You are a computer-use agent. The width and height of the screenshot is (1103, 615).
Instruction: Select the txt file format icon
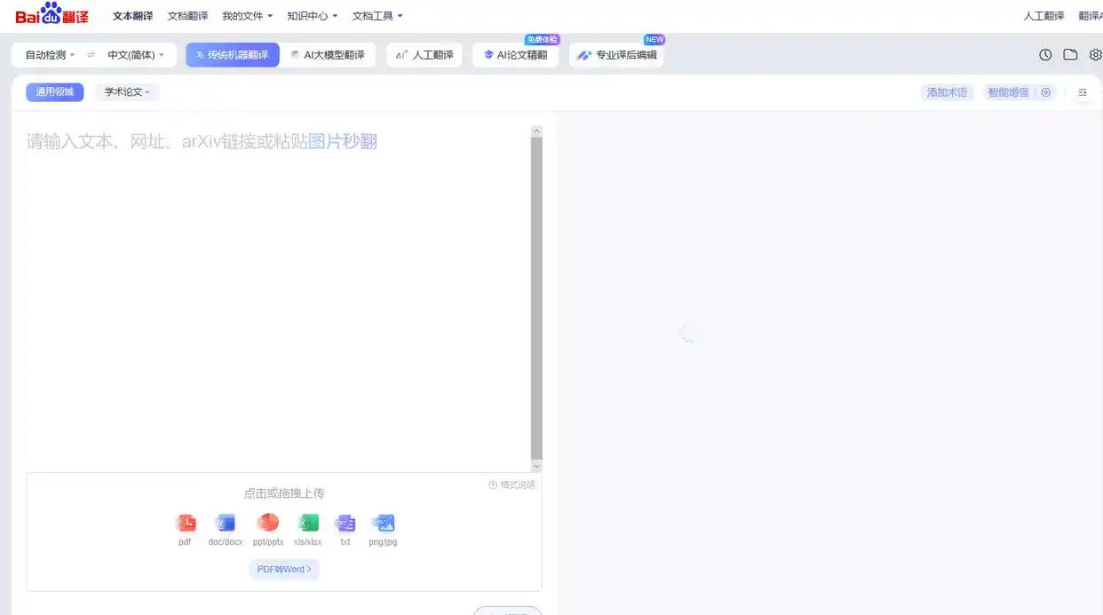(x=345, y=524)
